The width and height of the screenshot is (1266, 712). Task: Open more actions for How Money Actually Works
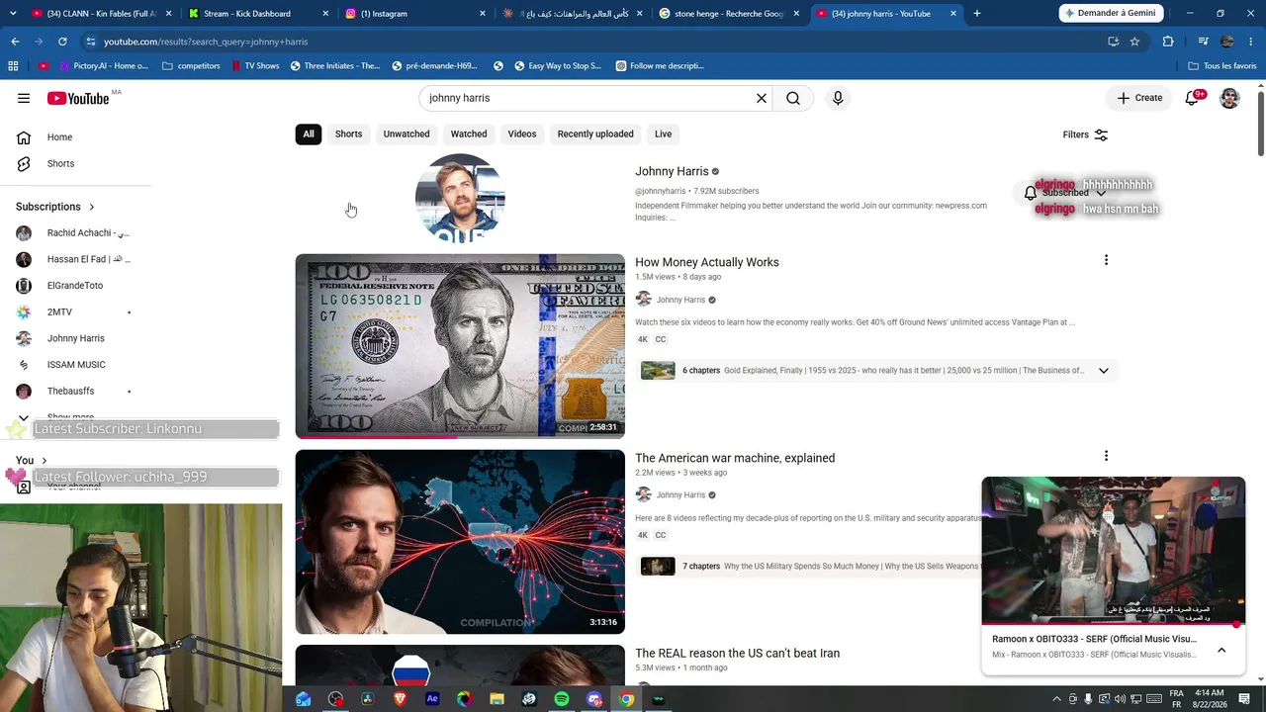tap(1106, 260)
